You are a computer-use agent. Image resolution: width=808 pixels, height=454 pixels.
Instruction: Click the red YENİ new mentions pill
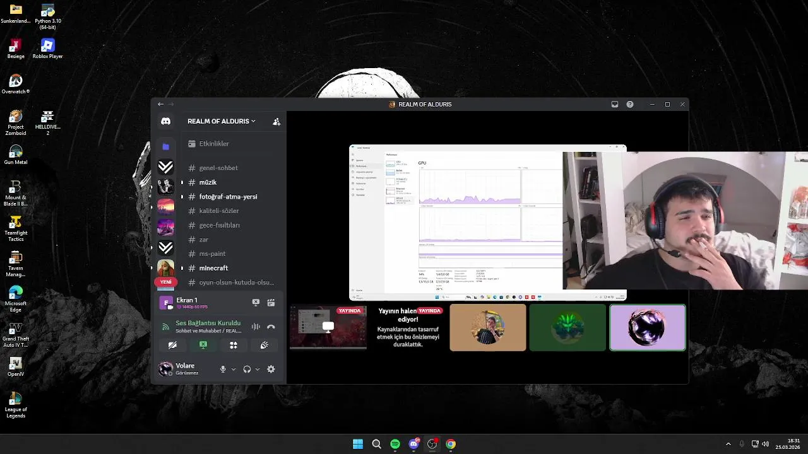(165, 282)
